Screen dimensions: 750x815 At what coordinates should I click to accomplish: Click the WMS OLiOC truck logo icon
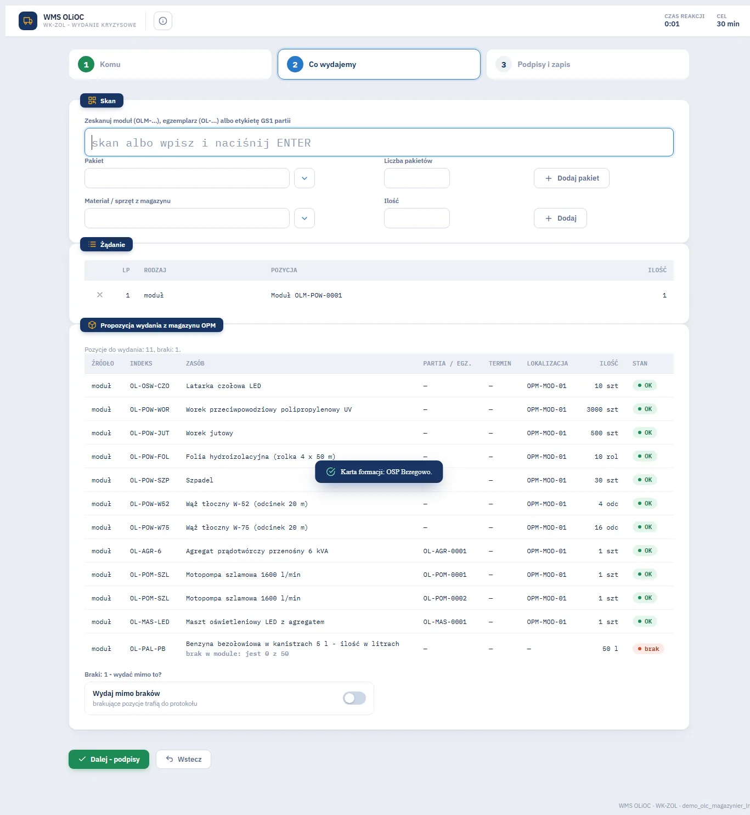28,21
